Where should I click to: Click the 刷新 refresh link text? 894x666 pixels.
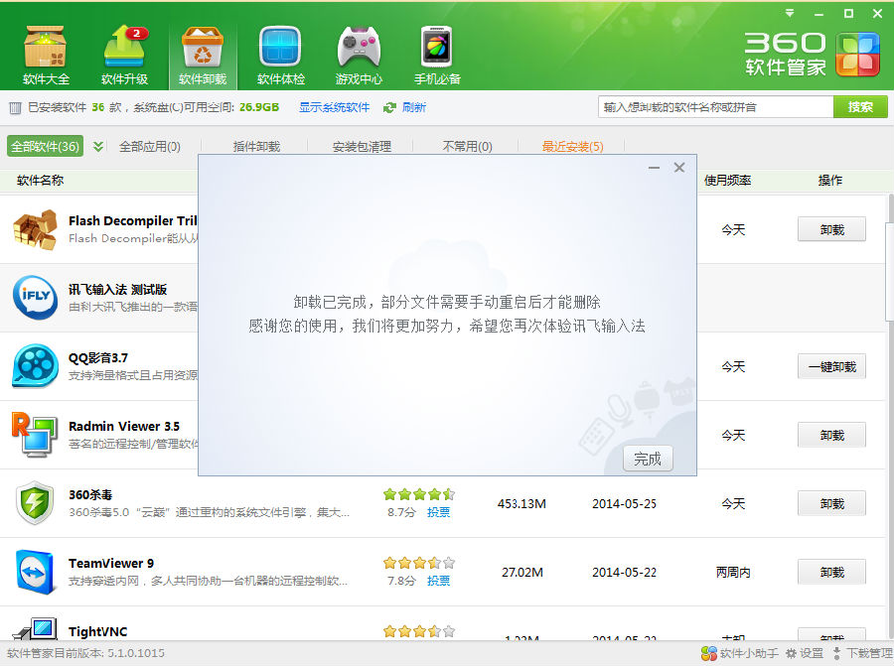point(414,107)
